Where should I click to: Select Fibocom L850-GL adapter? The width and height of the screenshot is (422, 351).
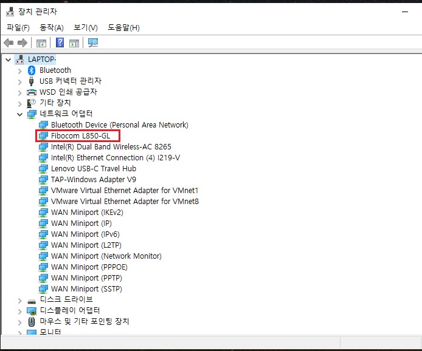click(x=80, y=136)
